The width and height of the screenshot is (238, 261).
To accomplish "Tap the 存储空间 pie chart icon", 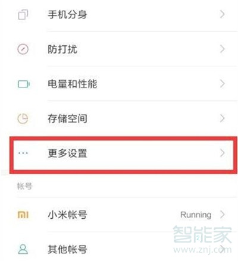I will (x=23, y=118).
